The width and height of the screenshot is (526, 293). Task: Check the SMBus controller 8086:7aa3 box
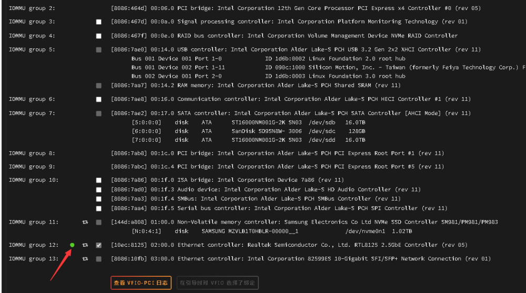coord(99,199)
